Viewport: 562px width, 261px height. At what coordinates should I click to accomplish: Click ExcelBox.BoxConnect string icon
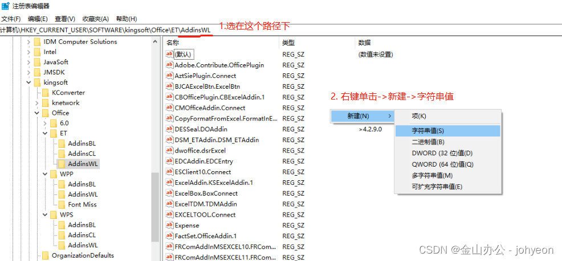coord(169,193)
